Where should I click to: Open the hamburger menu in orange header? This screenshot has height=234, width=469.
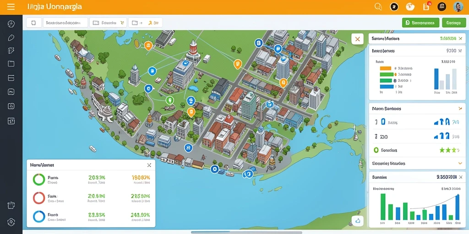click(11, 6)
